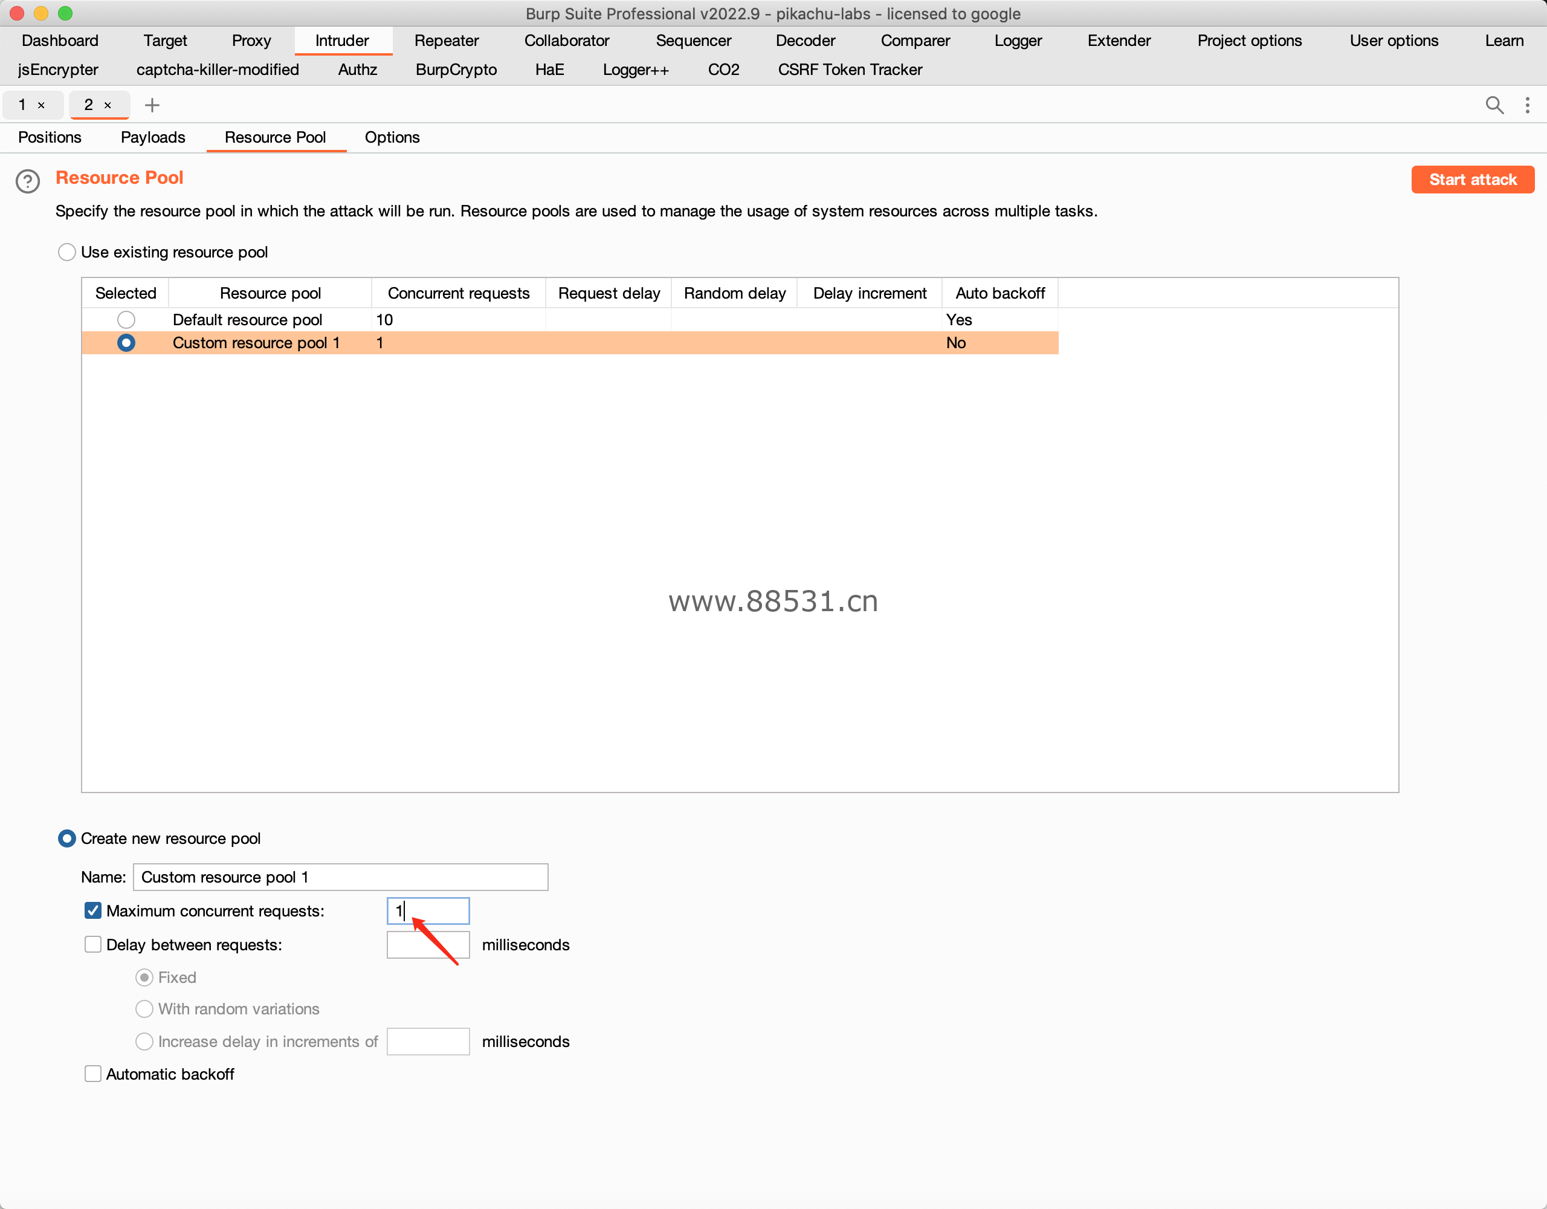The width and height of the screenshot is (1547, 1209).
Task: Select the Default resource pool radio
Action: click(x=126, y=320)
